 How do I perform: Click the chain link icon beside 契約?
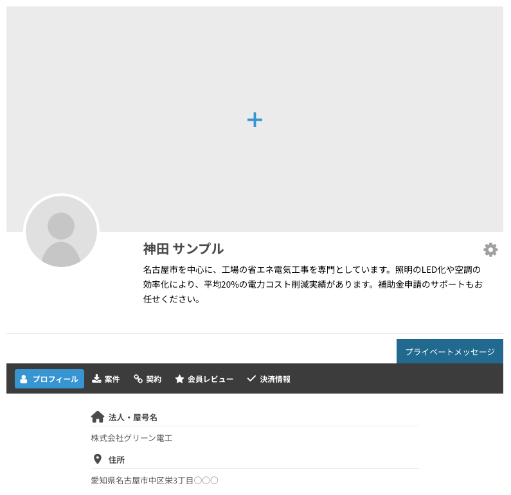click(138, 379)
